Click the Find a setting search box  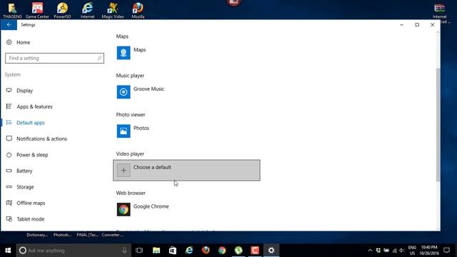[54, 59]
